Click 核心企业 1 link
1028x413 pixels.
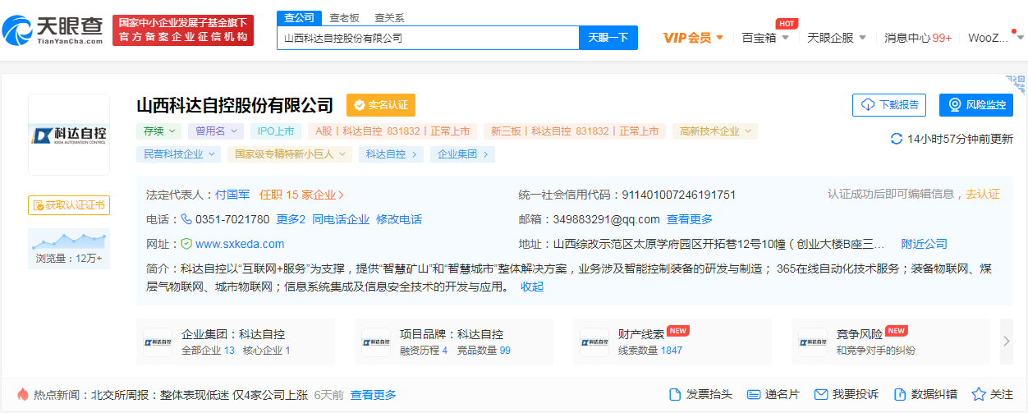tap(267, 350)
